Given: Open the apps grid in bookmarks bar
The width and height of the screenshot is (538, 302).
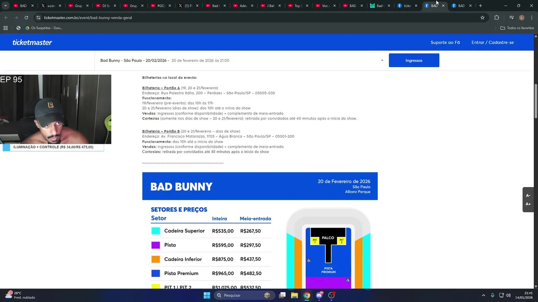Looking at the screenshot, I should pos(5,28).
